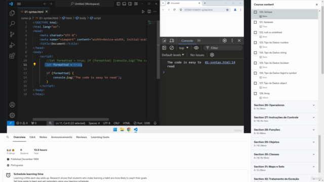The height and width of the screenshot is (182, 324).
Task: Toggle the DevTools device toolbar icon
Action: click(x=172, y=40)
